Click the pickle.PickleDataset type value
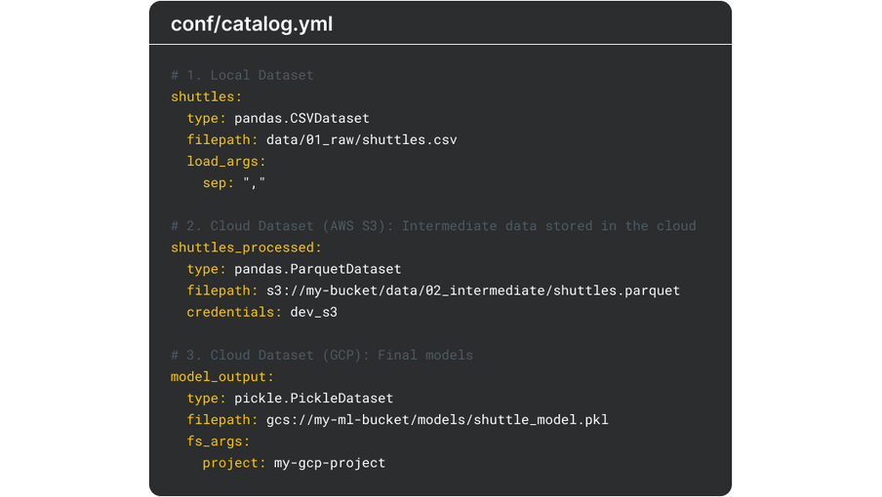This screenshot has width=882, height=497. click(x=313, y=398)
